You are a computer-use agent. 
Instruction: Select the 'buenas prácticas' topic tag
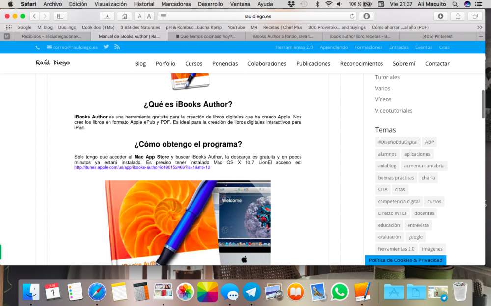[x=396, y=178]
